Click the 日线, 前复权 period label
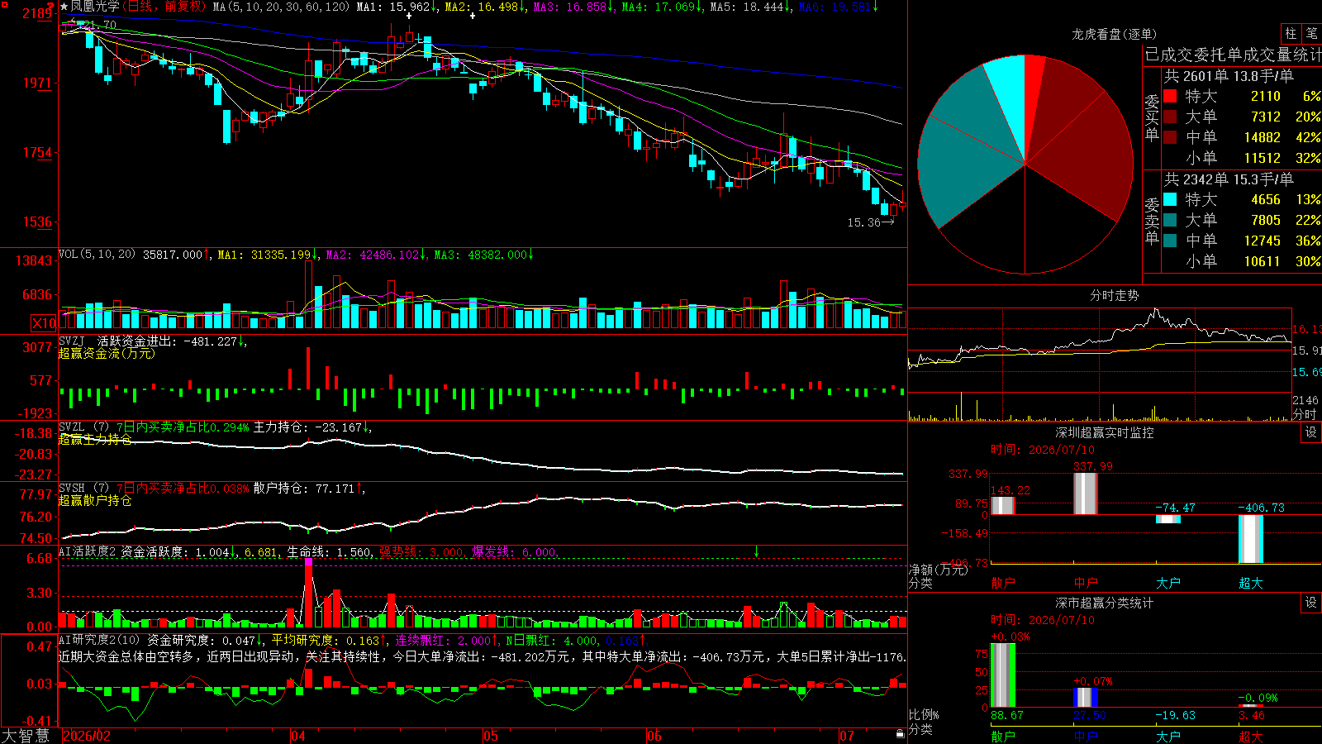1322x744 pixels. tap(164, 7)
